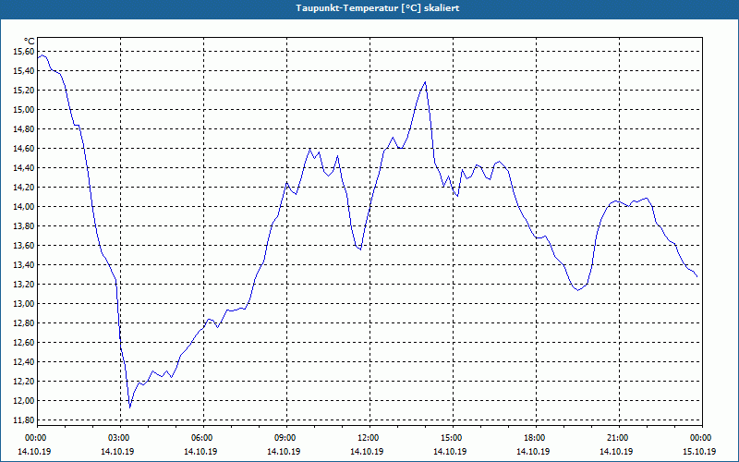Screen dimensions: 739x462
Task: Click the 13,80 y-axis label
Action: click(x=23, y=225)
